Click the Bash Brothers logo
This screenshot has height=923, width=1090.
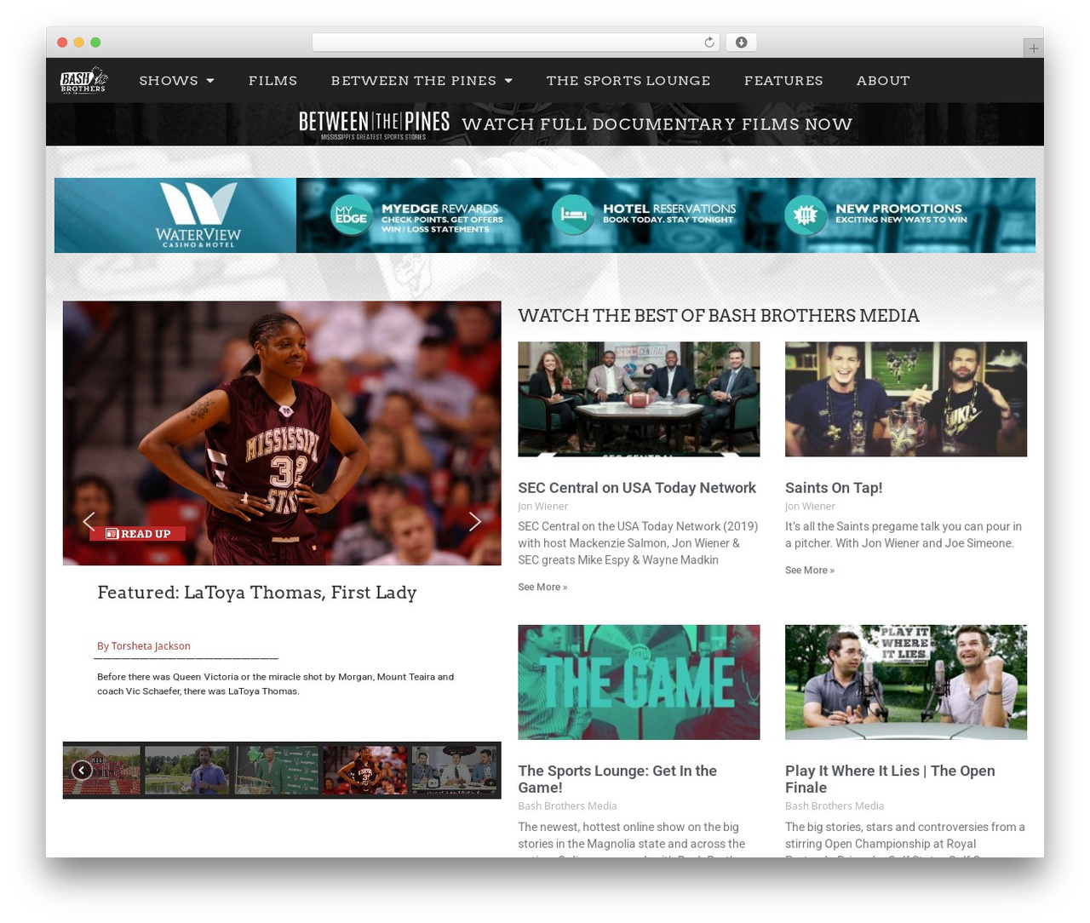(x=83, y=80)
